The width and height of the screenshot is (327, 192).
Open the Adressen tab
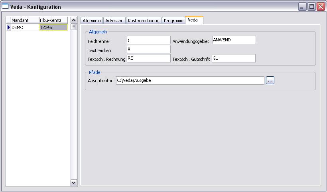click(x=114, y=21)
